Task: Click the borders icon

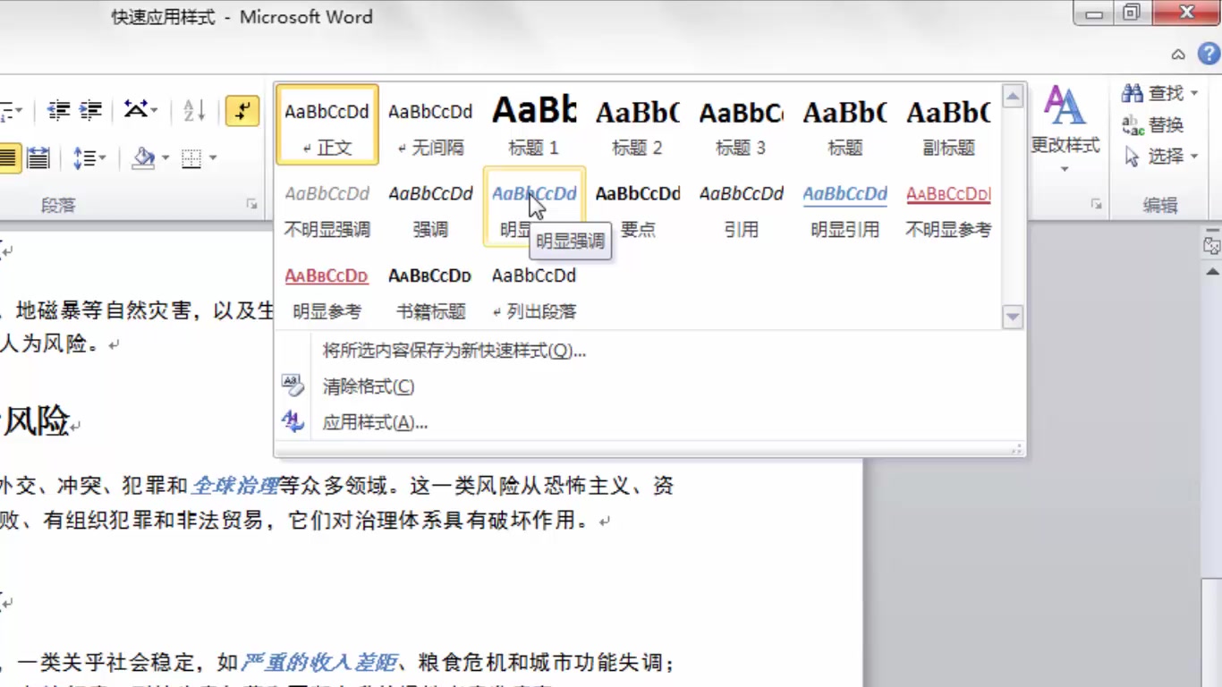Action: pyautogui.click(x=191, y=158)
